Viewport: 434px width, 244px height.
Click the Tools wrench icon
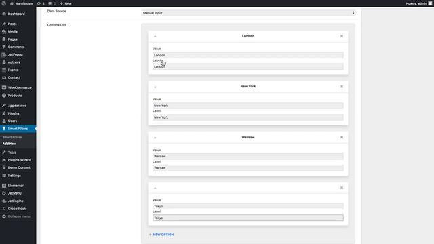[4, 152]
